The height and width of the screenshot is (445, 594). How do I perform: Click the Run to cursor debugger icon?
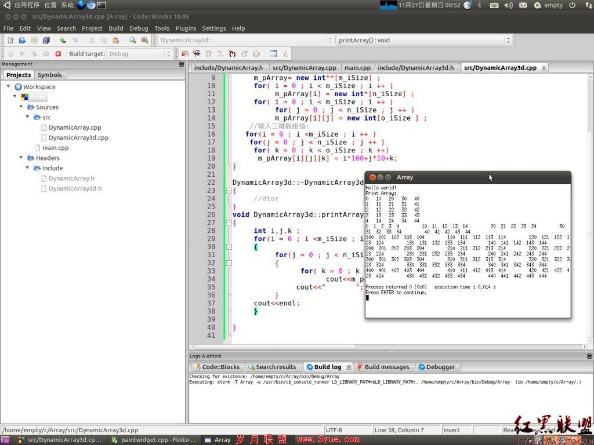(197, 54)
